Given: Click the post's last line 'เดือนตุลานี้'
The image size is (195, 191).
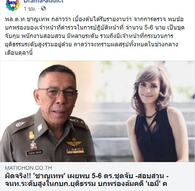Looking at the screenshot, I should 19,53.
